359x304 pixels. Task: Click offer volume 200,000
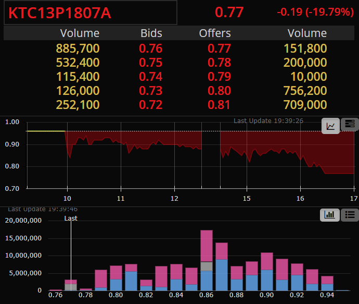tap(305, 63)
